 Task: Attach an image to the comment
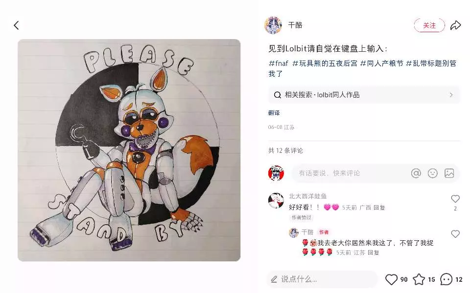pos(449,173)
